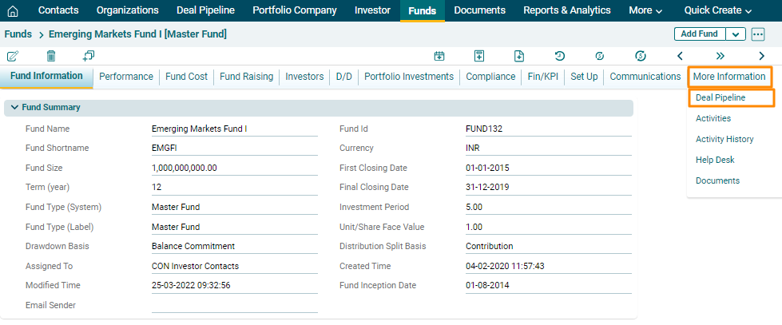This screenshot has height=325, width=782.
Task: Collapse the Fund Summary section
Action: click(14, 107)
